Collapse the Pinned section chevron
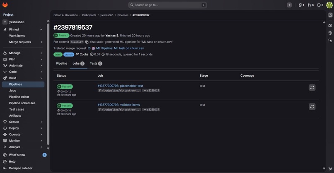 (x=41, y=29)
